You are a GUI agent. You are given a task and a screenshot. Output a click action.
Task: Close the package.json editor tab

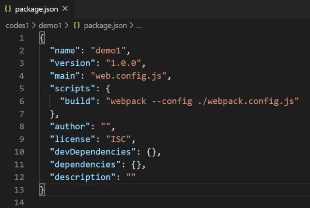click(65, 9)
